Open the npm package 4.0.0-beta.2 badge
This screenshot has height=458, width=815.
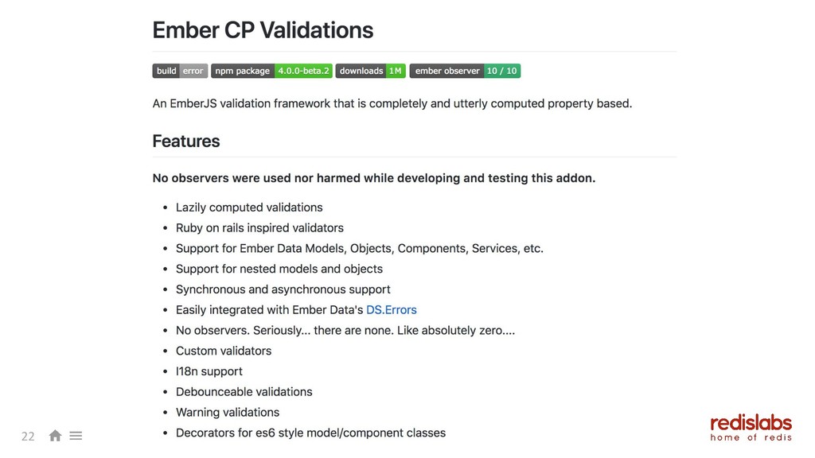(271, 71)
